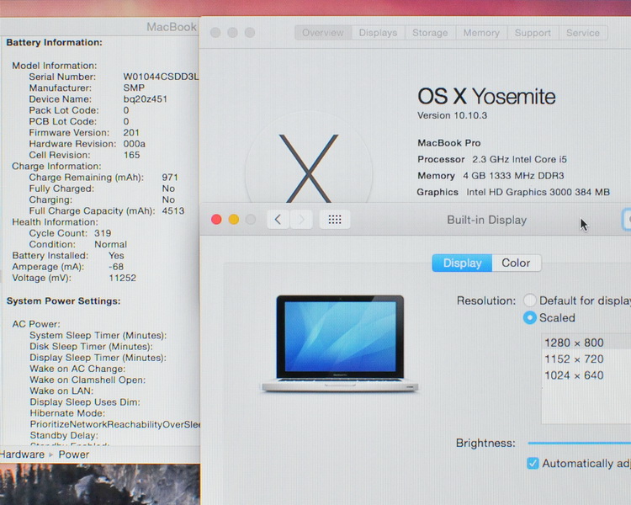
Task: Toggle Automatically adjust brightness checkbox
Action: point(533,463)
